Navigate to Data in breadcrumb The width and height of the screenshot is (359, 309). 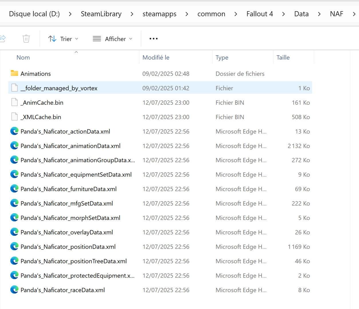pyautogui.click(x=301, y=14)
